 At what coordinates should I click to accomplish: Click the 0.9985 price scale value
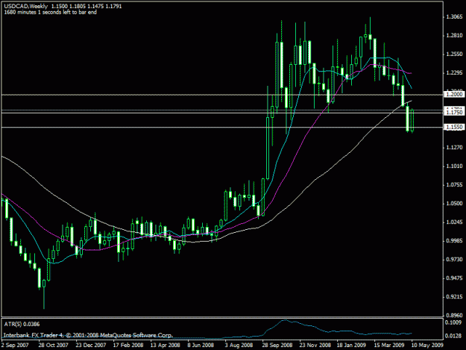point(454,241)
